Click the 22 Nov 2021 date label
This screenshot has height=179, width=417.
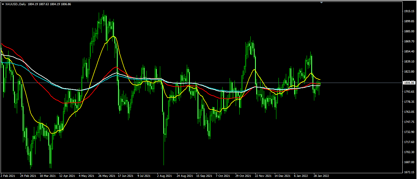point(263,176)
